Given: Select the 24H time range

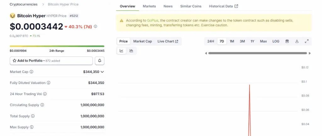Looking at the screenshot, I should pyautogui.click(x=211, y=41).
